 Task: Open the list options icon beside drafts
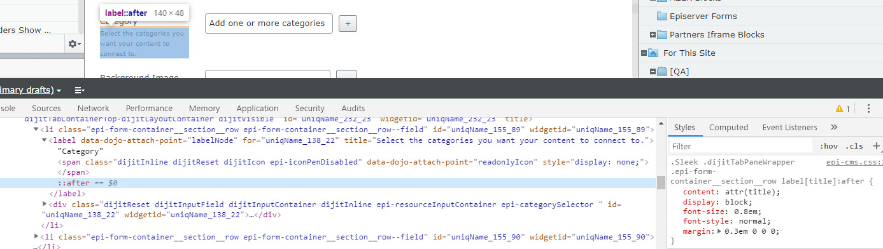click(80, 91)
